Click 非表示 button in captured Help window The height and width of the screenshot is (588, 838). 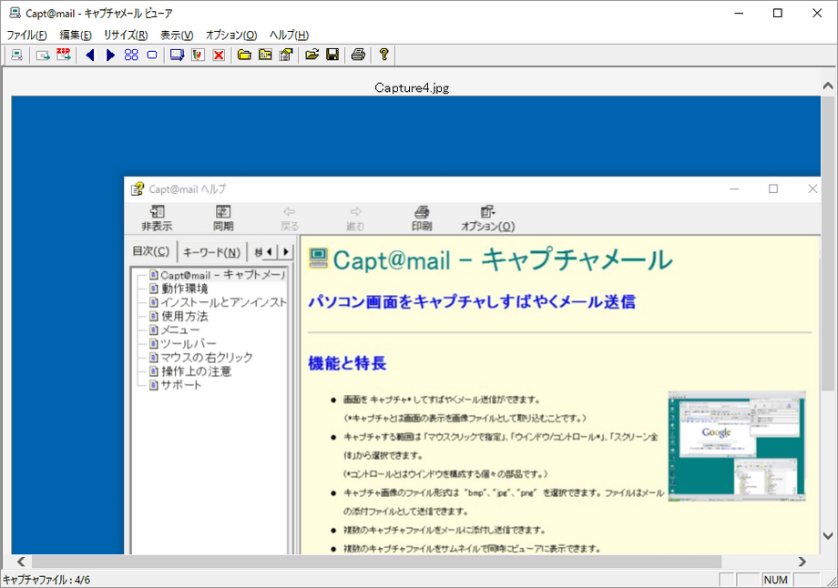click(x=157, y=218)
